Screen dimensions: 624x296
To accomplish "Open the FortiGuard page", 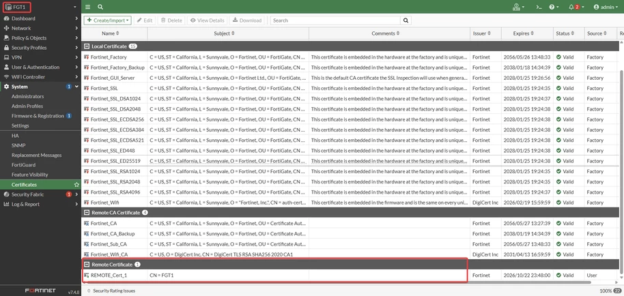I will [x=23, y=165].
